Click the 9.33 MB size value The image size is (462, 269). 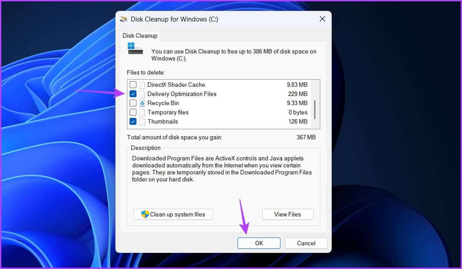[297, 103]
